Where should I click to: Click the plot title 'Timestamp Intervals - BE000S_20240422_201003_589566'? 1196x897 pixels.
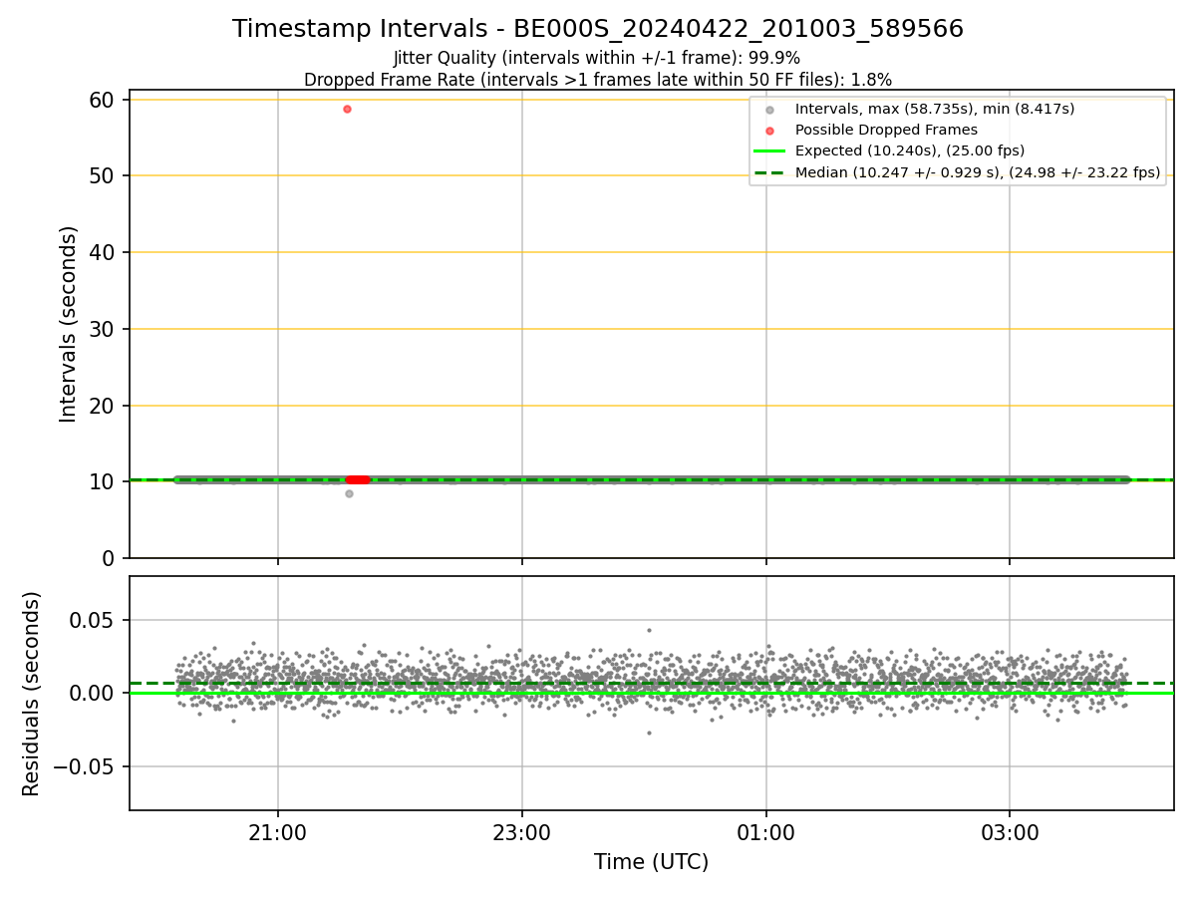598,29
